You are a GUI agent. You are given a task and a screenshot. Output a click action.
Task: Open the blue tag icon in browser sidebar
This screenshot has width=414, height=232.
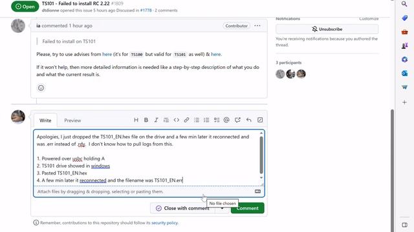tap(404, 18)
